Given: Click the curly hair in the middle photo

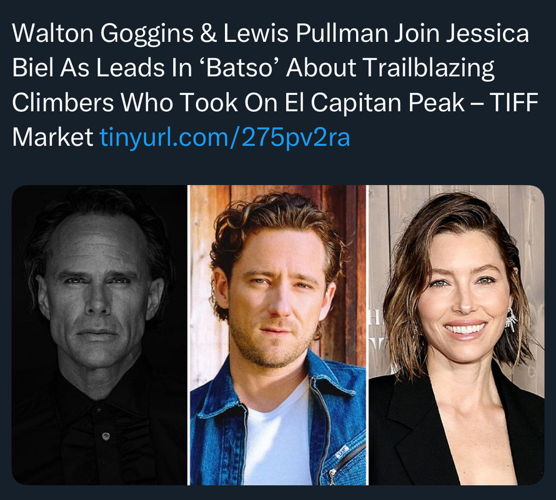Looking at the screenshot, I should 277,220.
